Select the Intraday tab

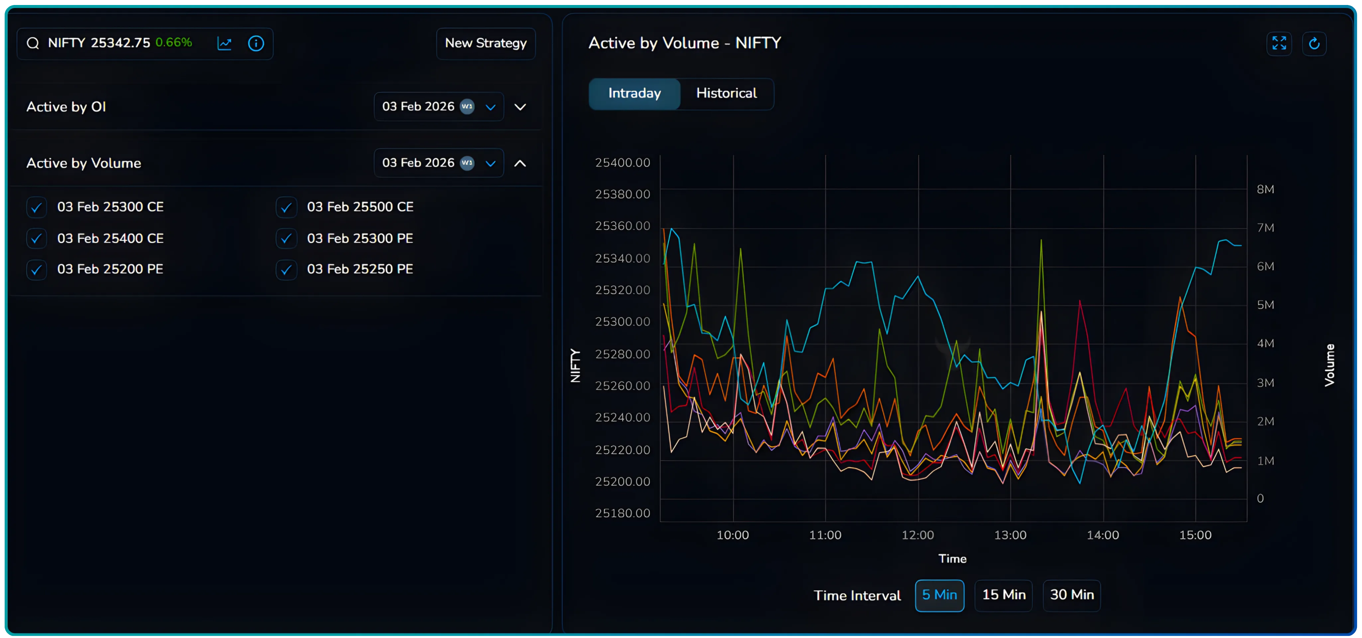634,94
